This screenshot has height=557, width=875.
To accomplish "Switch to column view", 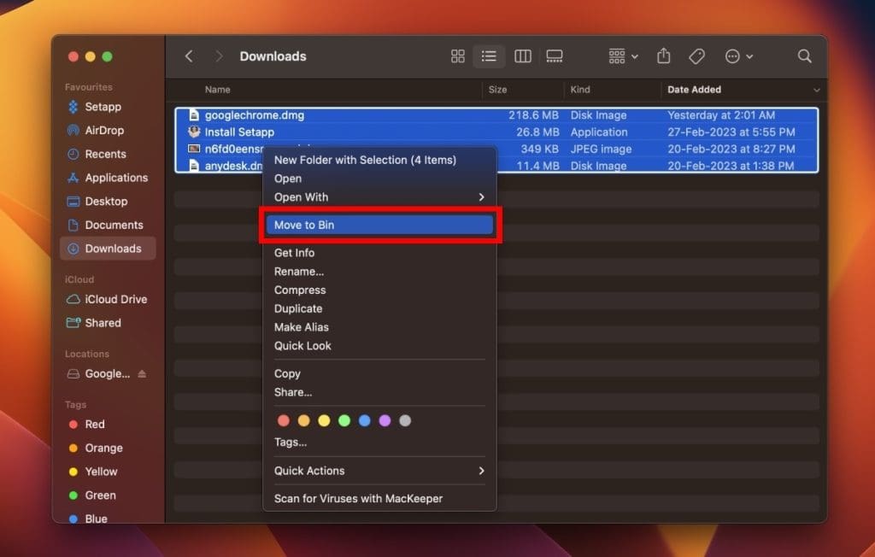I will 523,56.
